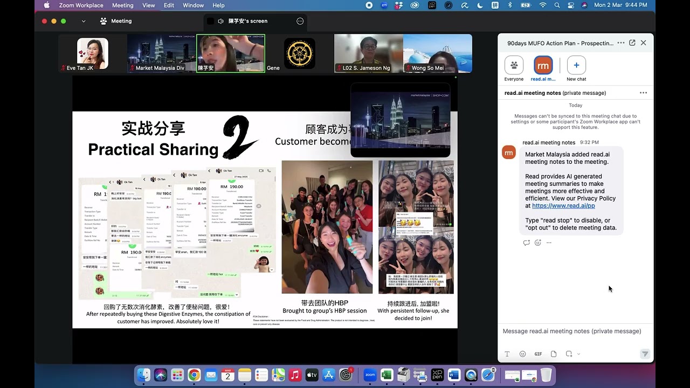Open the Meeting menu in the menu bar

(122, 5)
